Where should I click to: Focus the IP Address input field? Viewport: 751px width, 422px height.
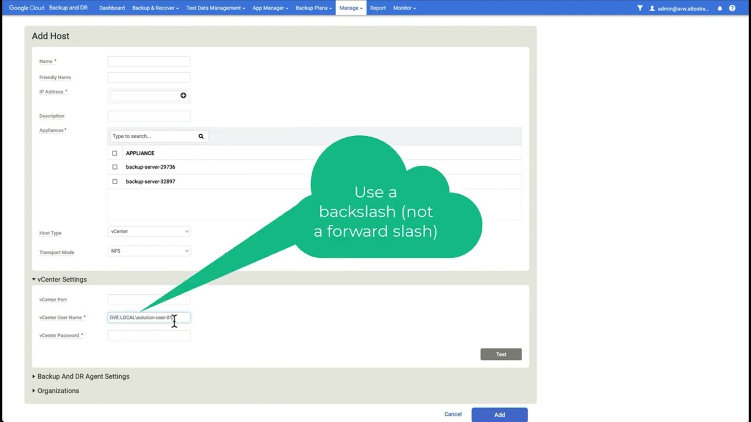[x=145, y=96]
